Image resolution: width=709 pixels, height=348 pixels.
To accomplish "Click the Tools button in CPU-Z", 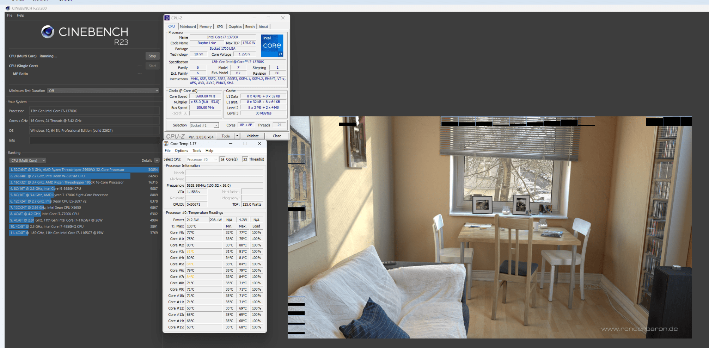I will coord(226,136).
